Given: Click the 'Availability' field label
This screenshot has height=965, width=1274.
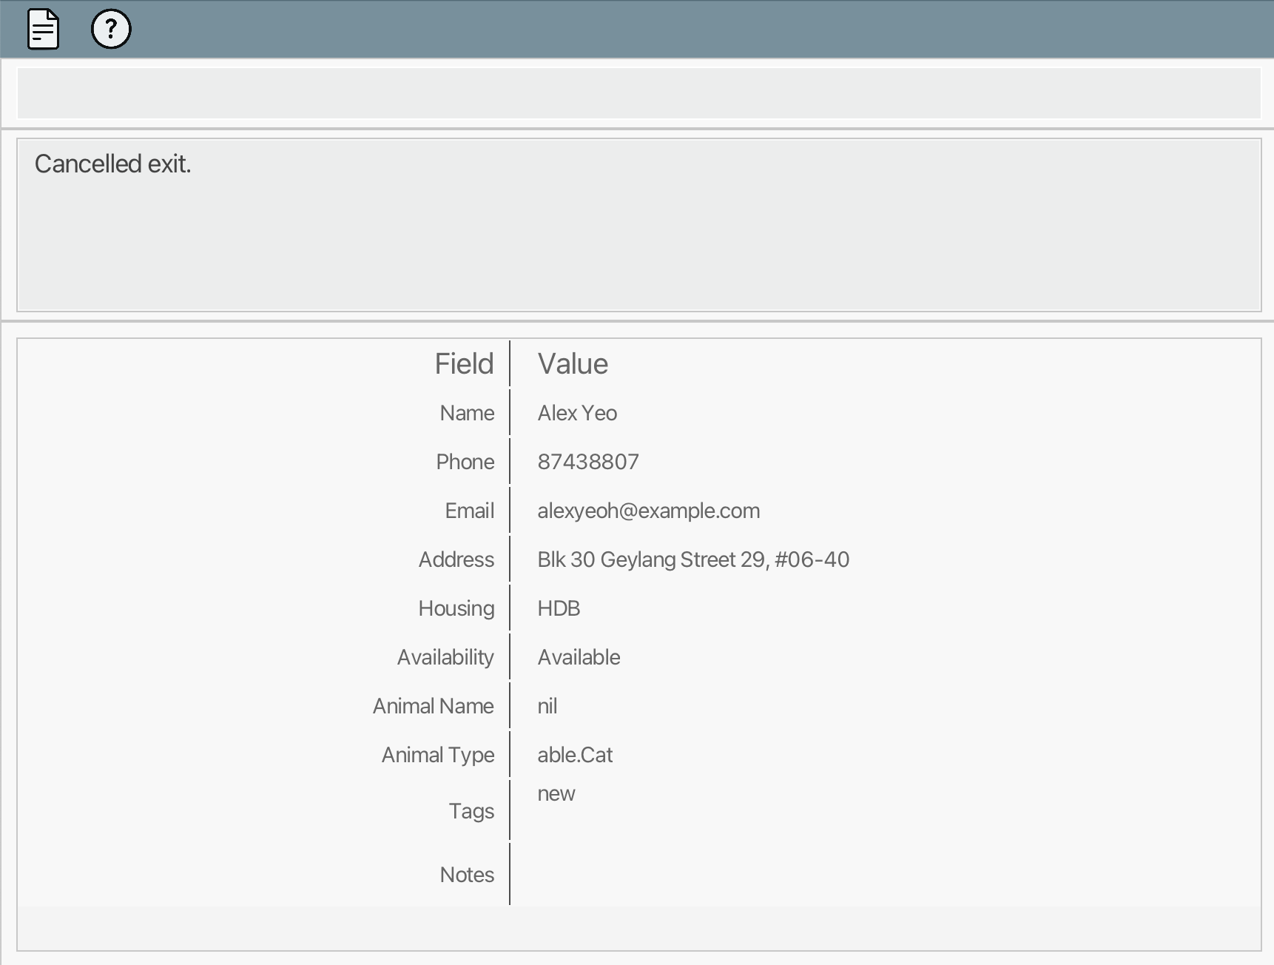Looking at the screenshot, I should point(445,657).
